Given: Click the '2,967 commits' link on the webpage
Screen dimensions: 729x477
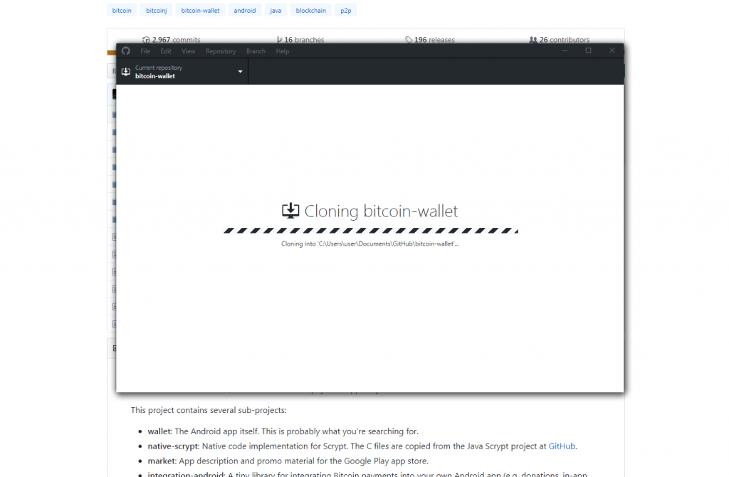Looking at the screenshot, I should [x=172, y=40].
